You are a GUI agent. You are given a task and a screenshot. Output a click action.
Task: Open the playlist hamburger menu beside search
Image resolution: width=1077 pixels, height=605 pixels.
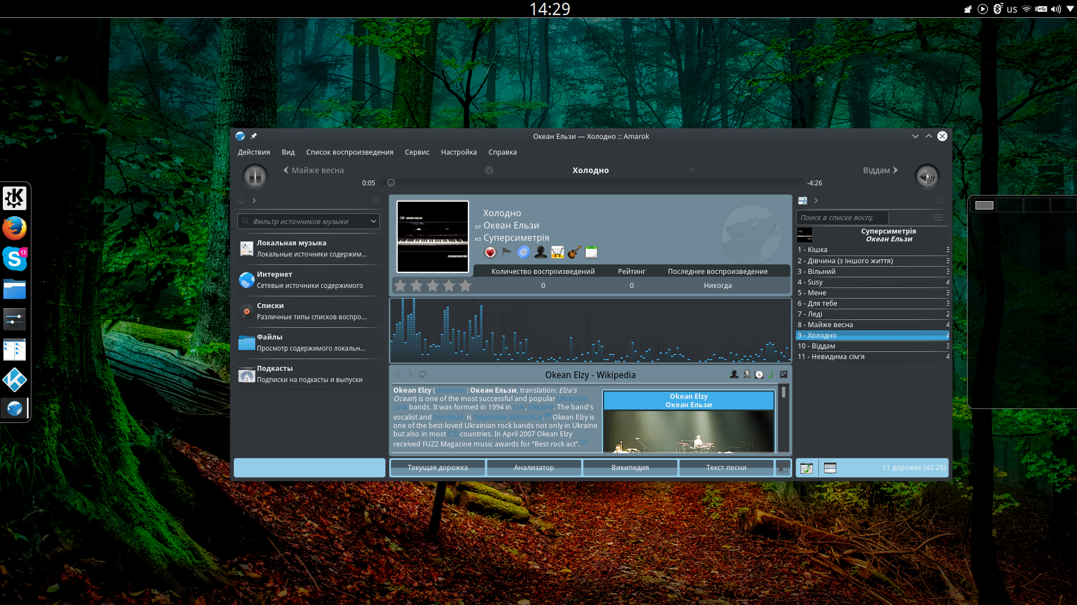coord(938,217)
